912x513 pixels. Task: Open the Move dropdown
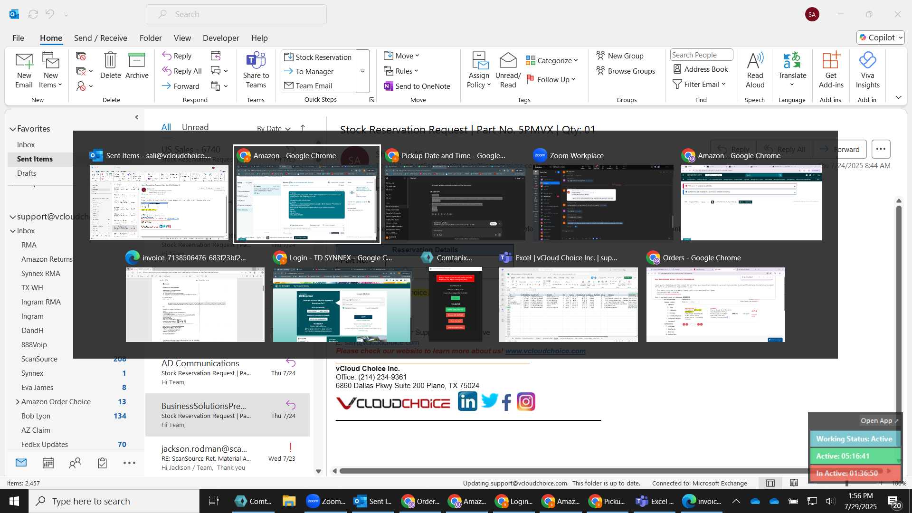pyautogui.click(x=401, y=56)
